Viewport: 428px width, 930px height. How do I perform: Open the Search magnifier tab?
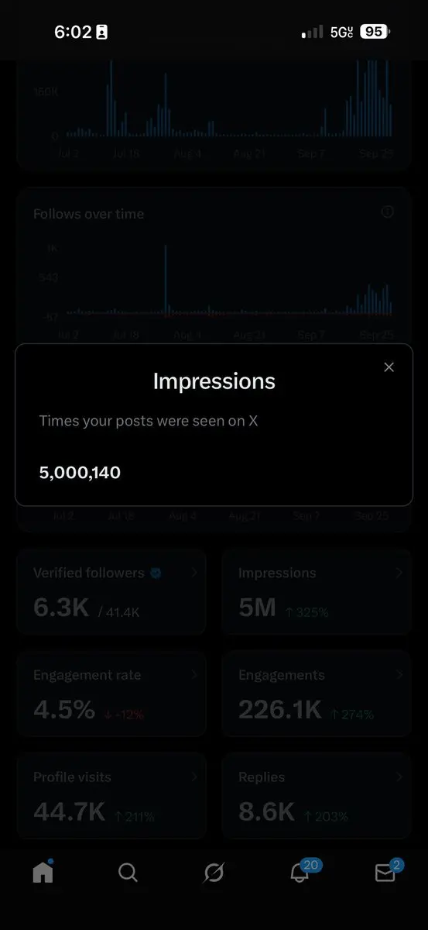tap(128, 873)
